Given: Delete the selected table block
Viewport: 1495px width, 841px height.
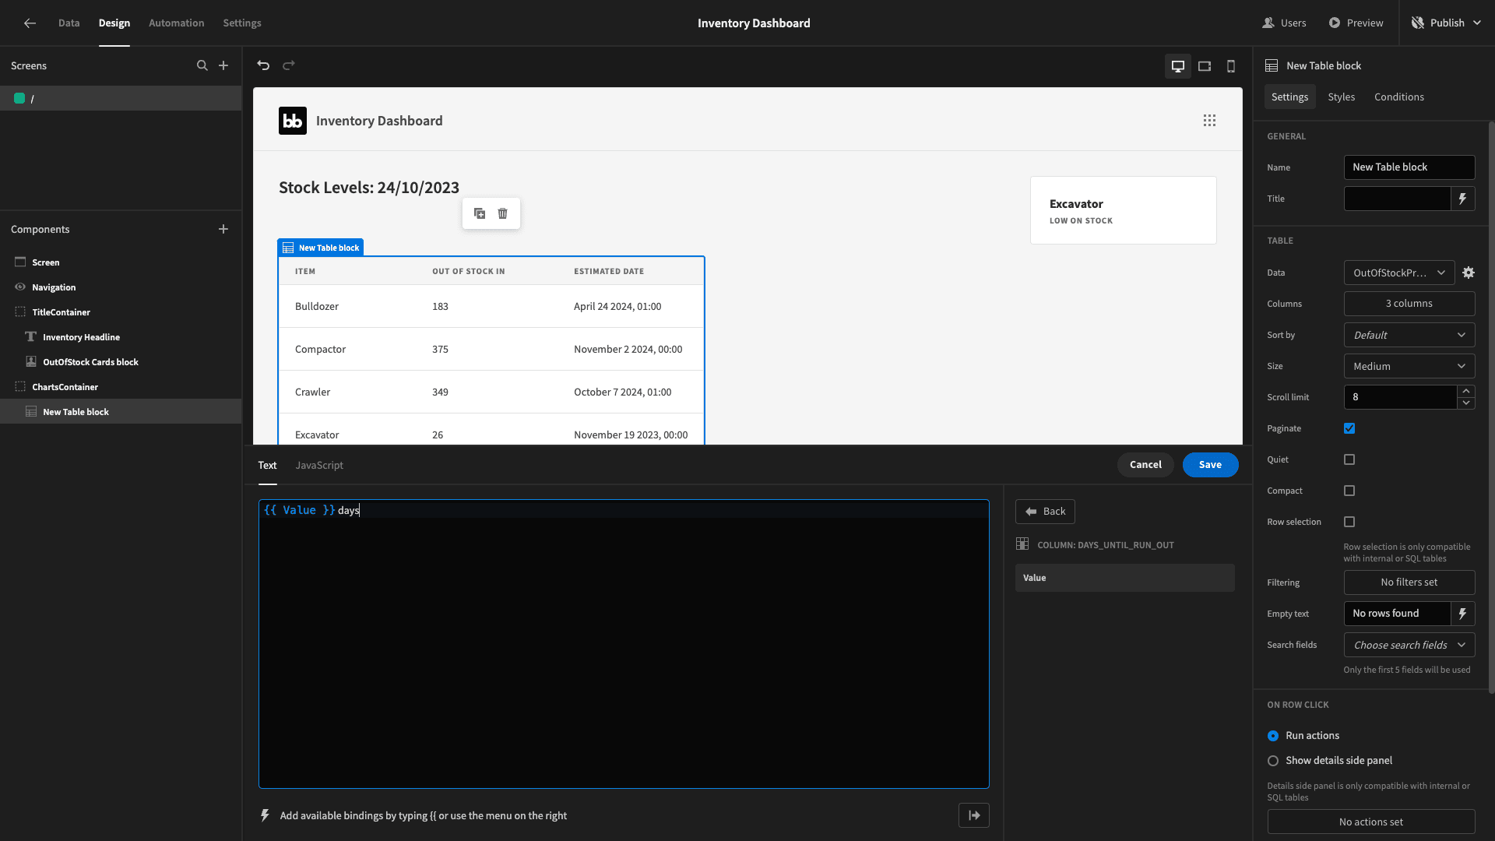Looking at the screenshot, I should tap(503, 213).
